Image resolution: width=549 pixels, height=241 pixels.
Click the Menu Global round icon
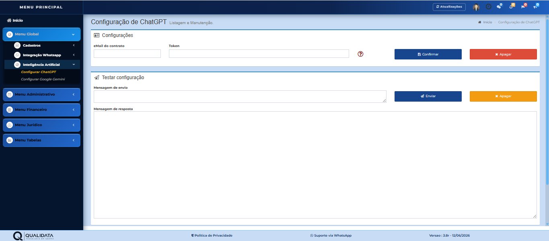pos(10,34)
